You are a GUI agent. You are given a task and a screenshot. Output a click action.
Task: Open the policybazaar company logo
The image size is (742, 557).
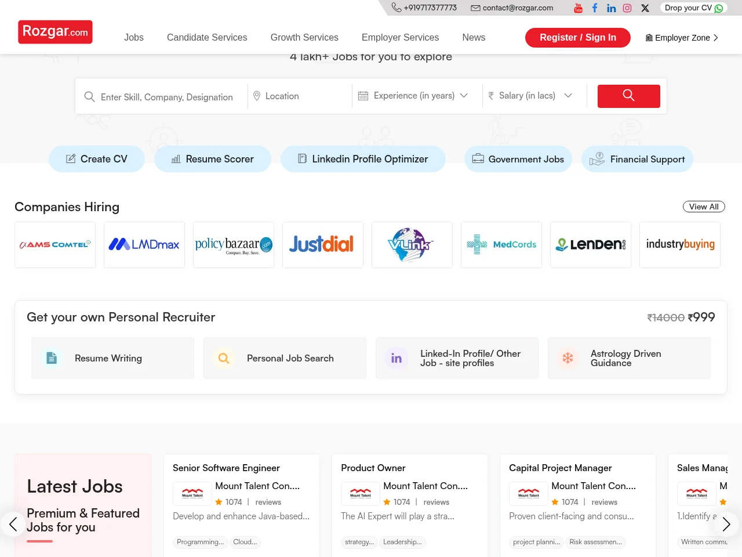(234, 245)
